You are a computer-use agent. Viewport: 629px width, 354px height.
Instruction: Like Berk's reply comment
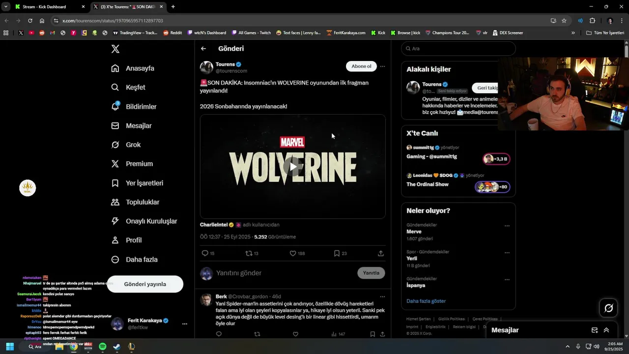295,334
